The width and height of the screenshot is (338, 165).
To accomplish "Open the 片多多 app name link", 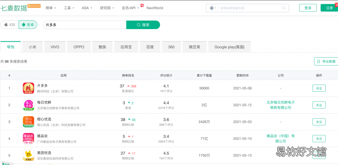I will click(43, 85).
